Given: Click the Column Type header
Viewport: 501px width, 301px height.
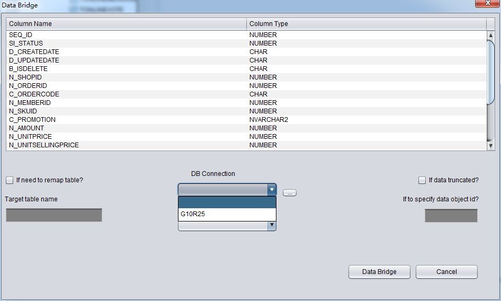Looking at the screenshot, I should coord(365,24).
